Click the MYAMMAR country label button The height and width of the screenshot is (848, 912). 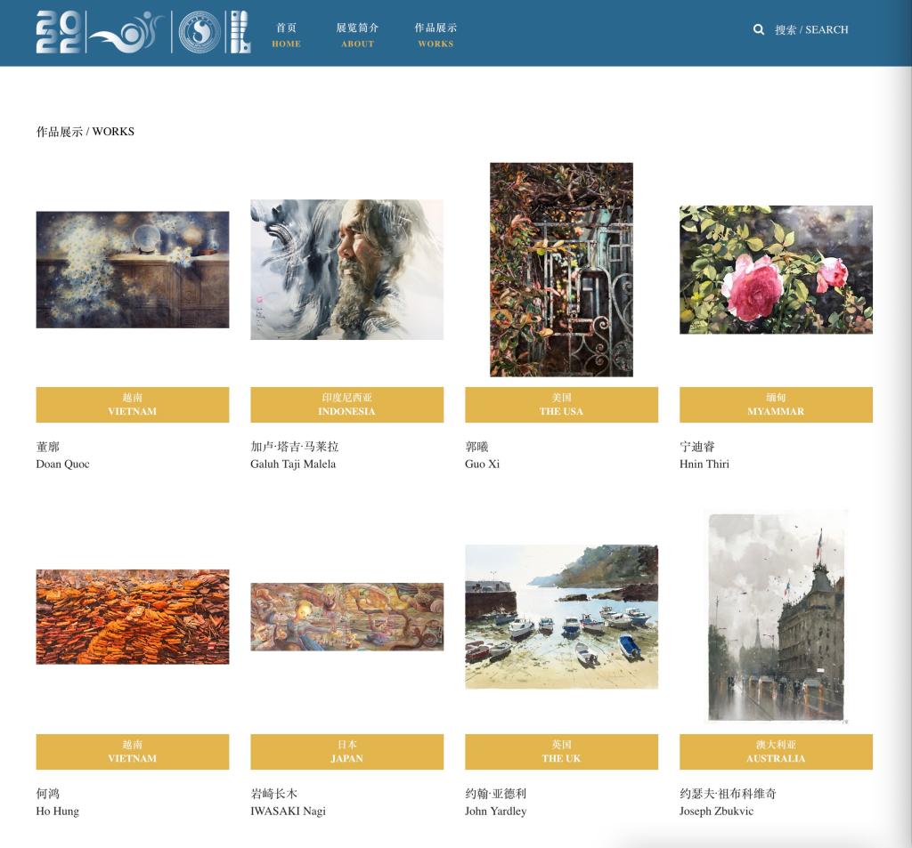[776, 405]
